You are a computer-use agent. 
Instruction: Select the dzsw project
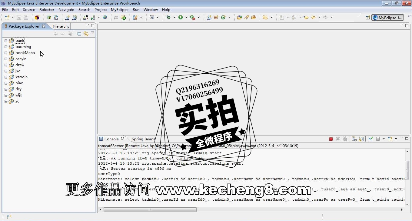[x=20, y=65]
